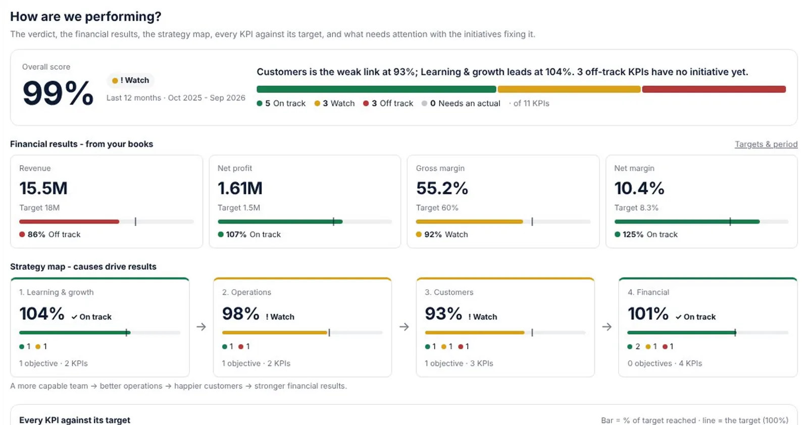The image size is (808, 425).
Task: Click the 98% Operations score
Action: (x=241, y=314)
